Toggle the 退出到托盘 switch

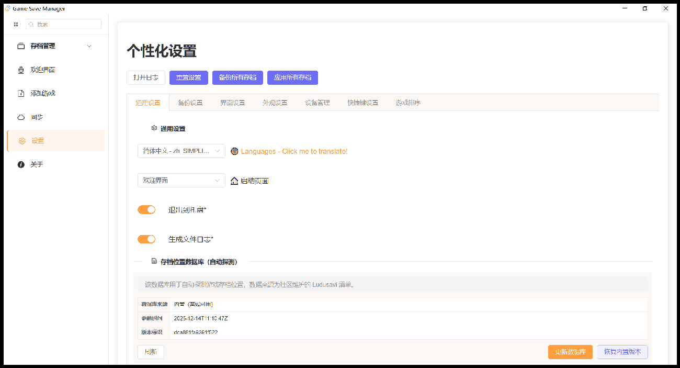pyautogui.click(x=146, y=209)
